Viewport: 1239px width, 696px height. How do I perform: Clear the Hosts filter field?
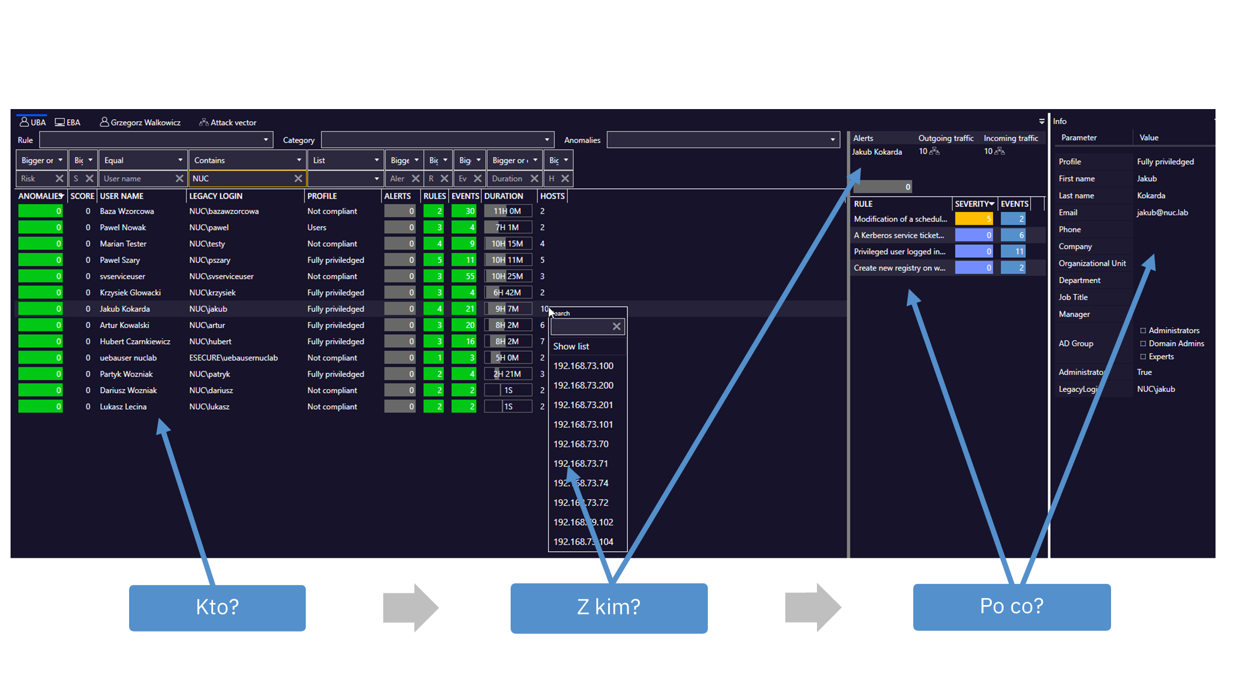coord(565,178)
